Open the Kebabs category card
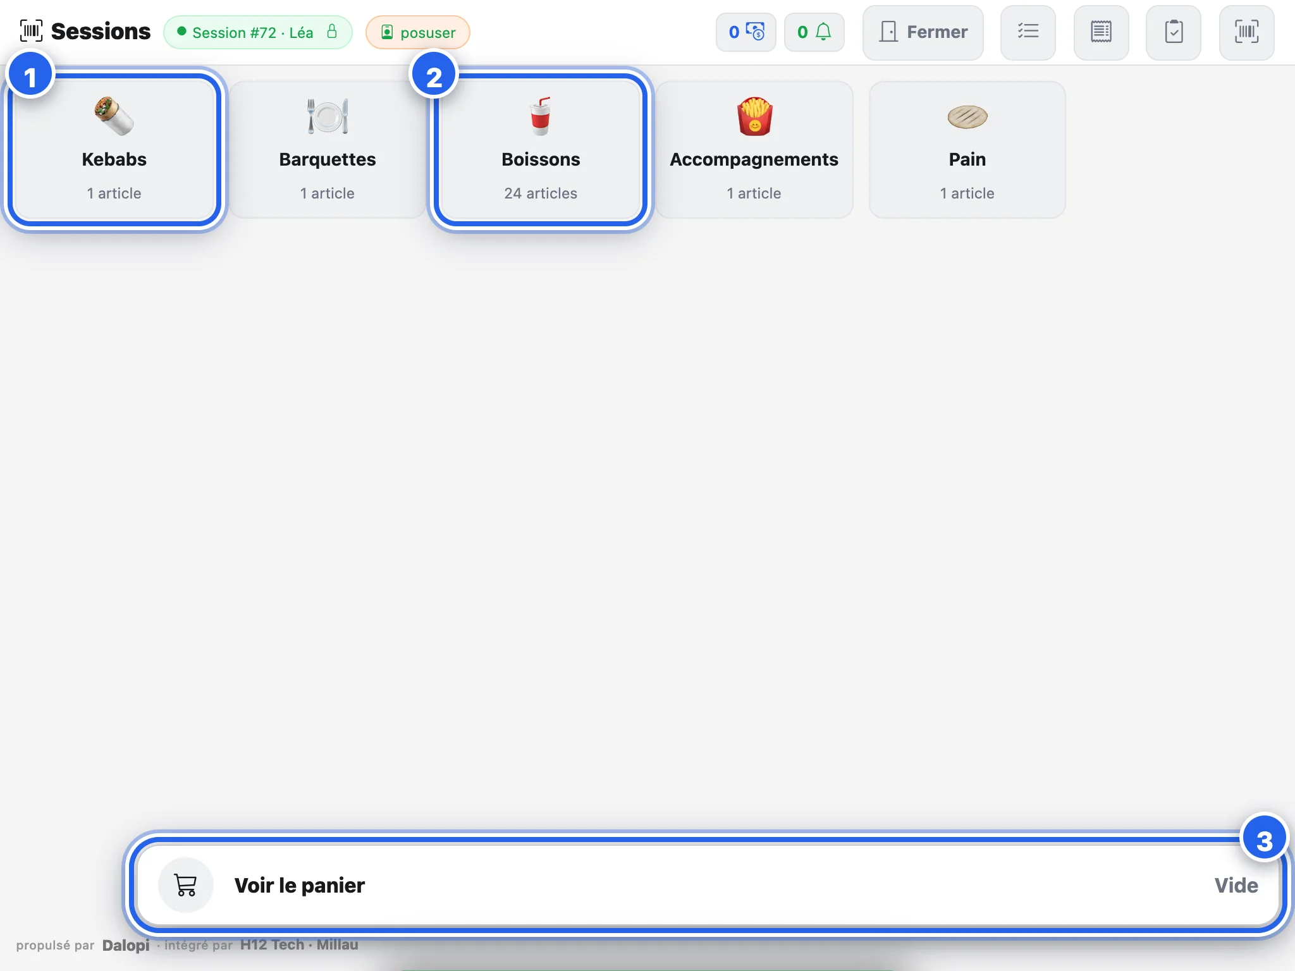 click(x=114, y=150)
